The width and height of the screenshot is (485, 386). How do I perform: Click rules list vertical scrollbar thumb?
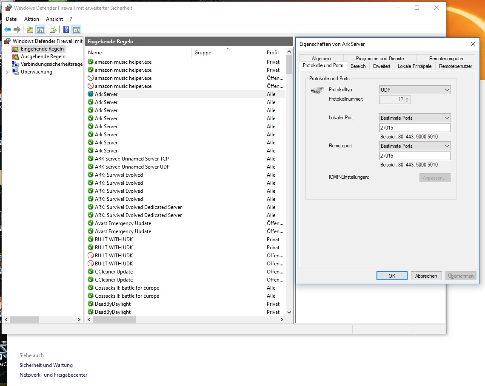coord(289,65)
